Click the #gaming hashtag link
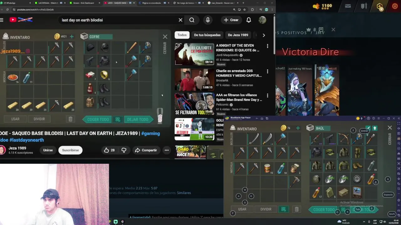 [x=150, y=133]
